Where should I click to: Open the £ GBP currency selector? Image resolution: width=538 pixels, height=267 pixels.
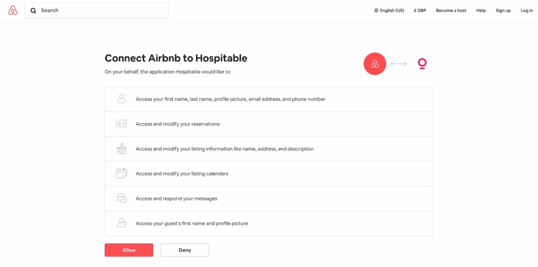coord(420,11)
